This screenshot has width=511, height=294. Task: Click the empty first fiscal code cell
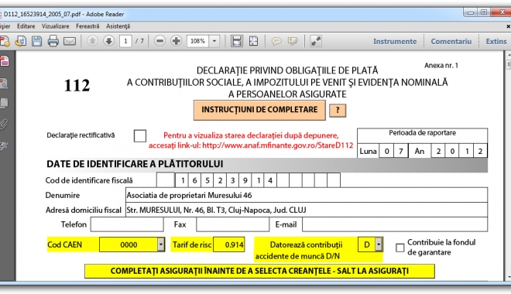click(x=166, y=180)
